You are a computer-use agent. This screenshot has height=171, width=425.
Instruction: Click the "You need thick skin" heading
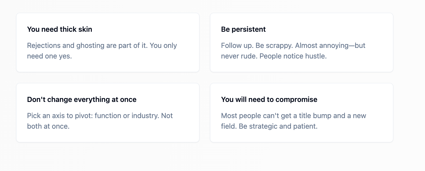pos(60,29)
